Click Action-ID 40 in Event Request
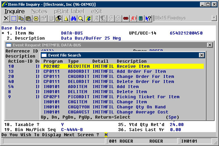 11,82
